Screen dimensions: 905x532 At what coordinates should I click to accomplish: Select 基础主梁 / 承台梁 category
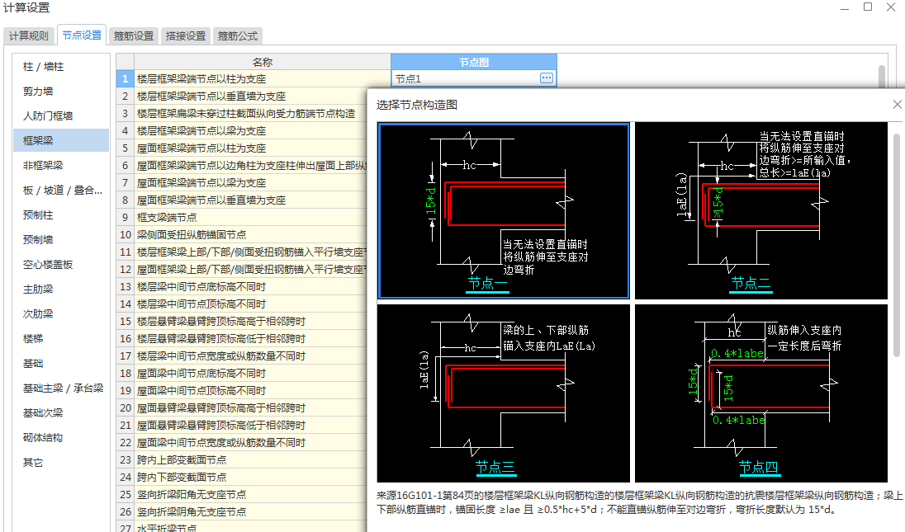[x=61, y=388]
